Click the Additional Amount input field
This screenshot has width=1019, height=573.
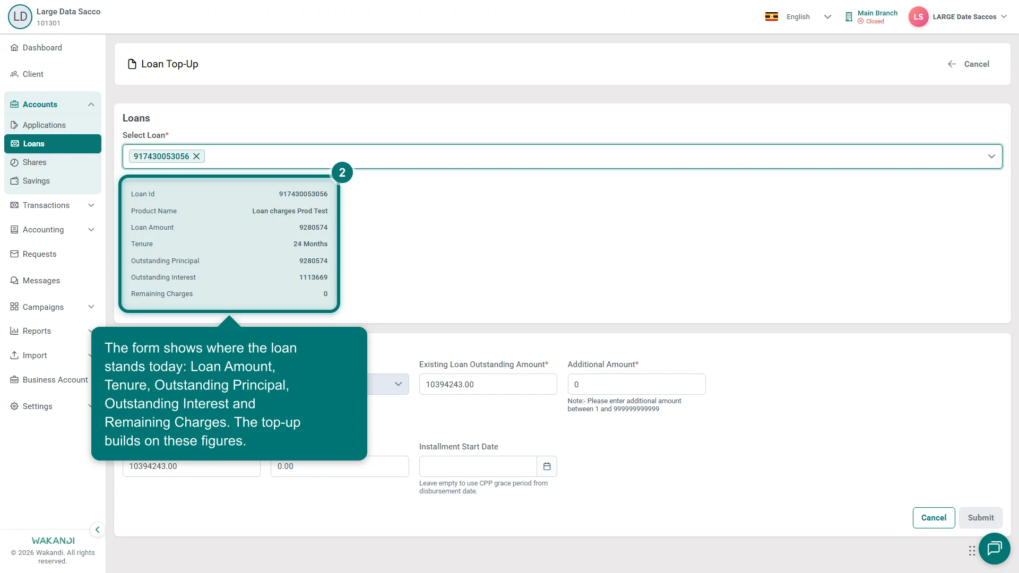pyautogui.click(x=636, y=384)
